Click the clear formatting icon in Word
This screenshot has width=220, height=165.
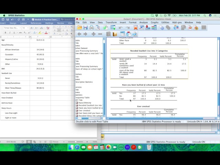coord(47,28)
